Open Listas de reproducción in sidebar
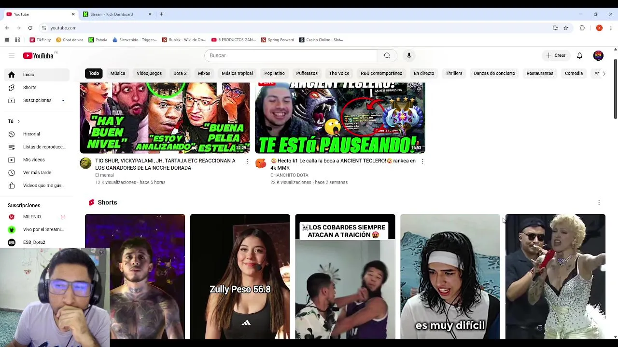This screenshot has width=618, height=347. [37, 147]
